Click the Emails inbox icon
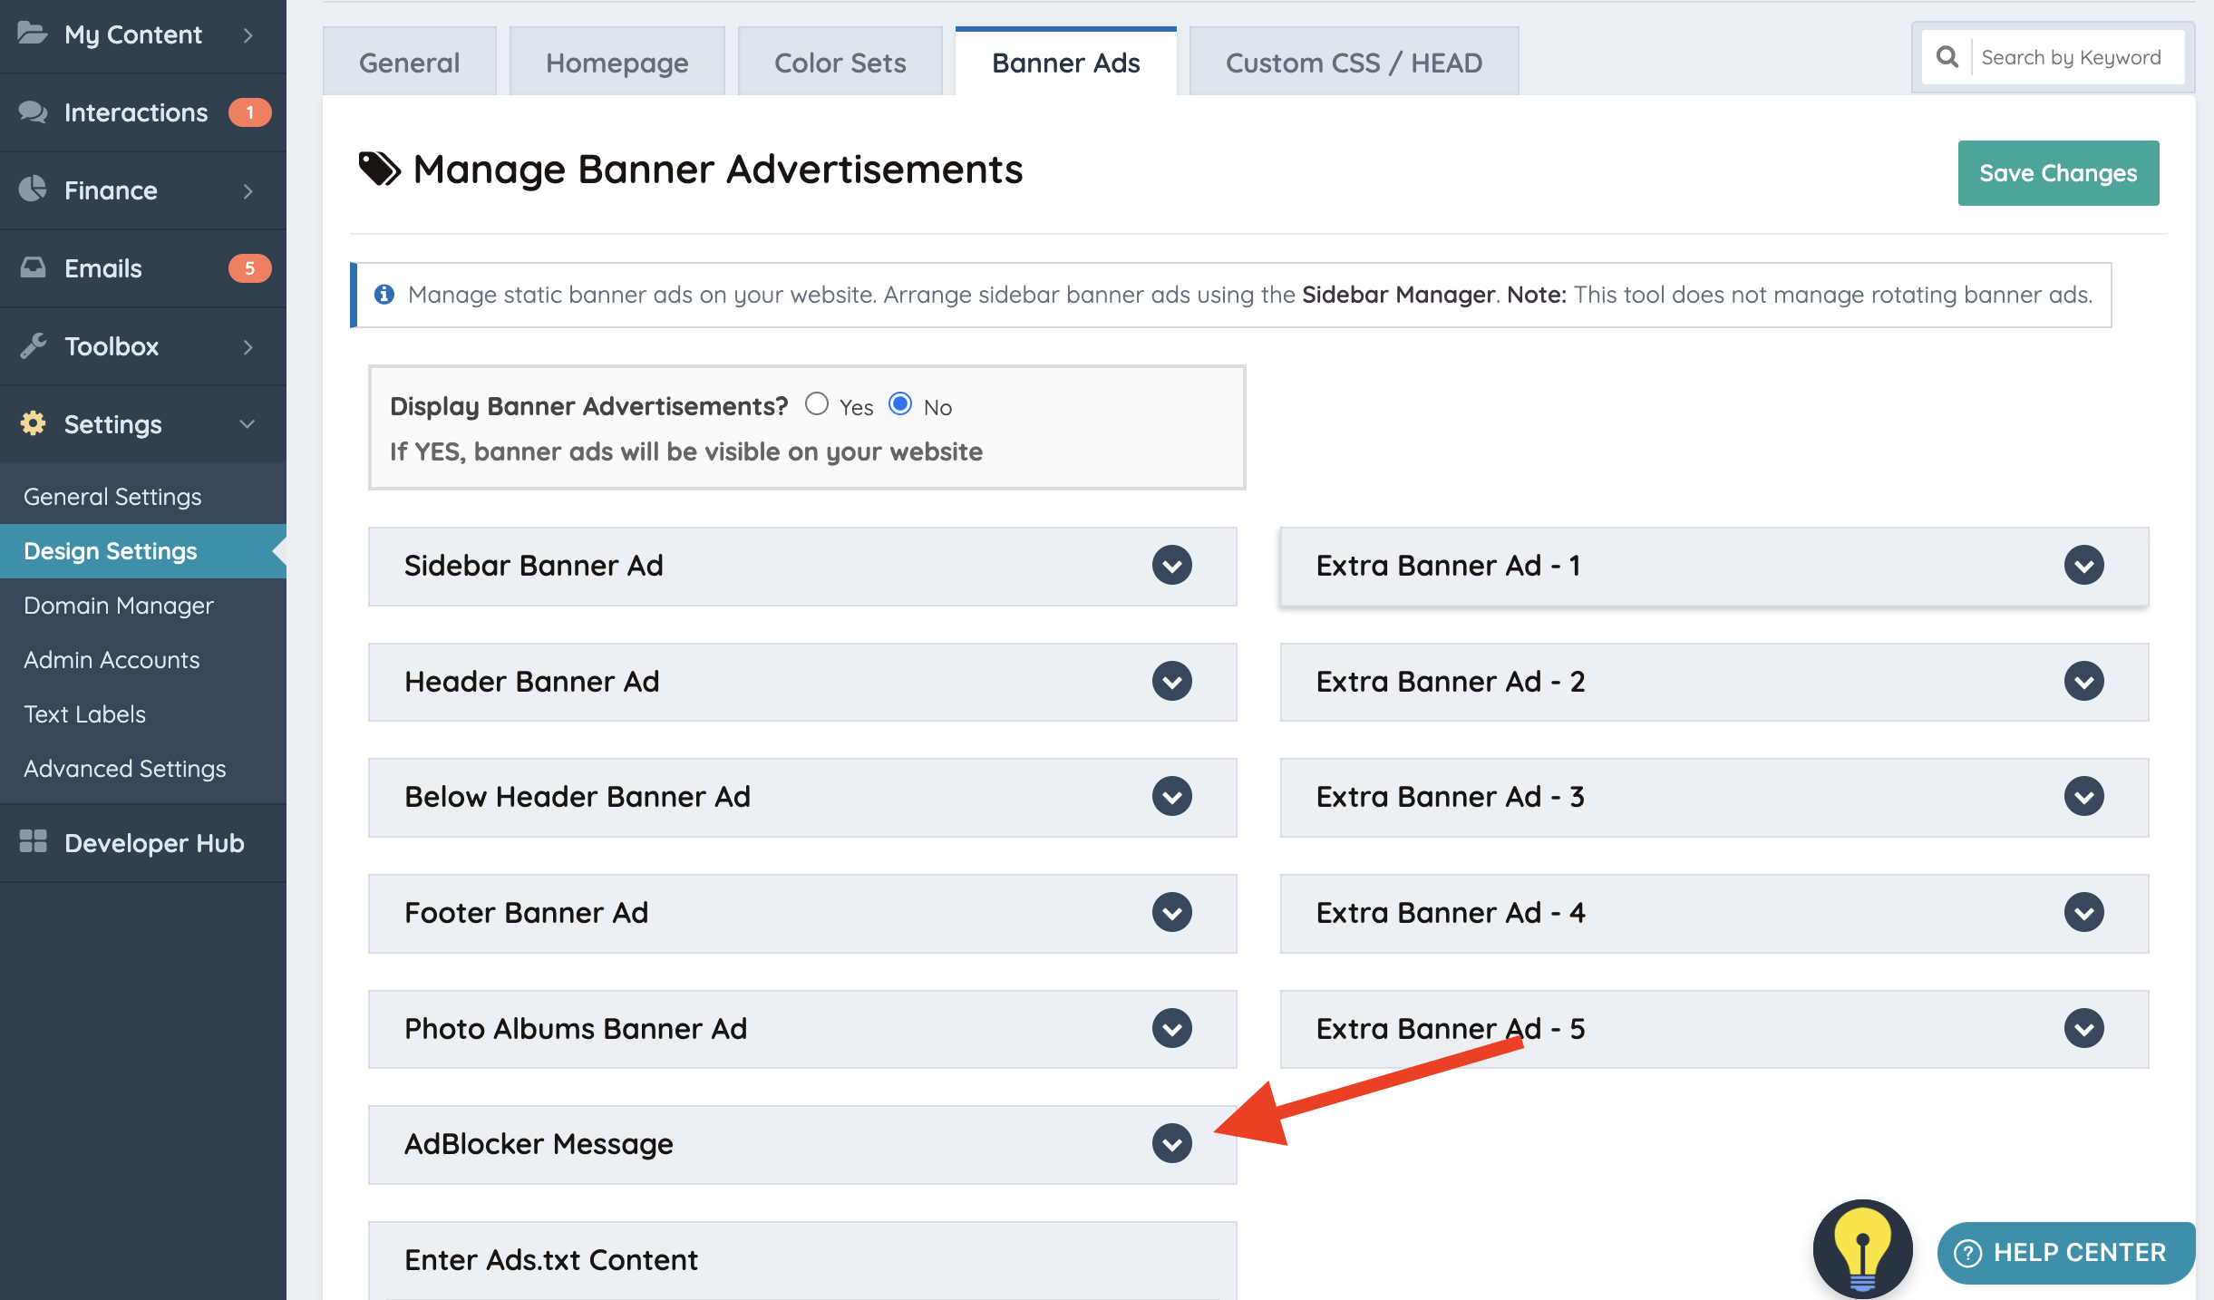2214x1300 pixels. coord(34,267)
